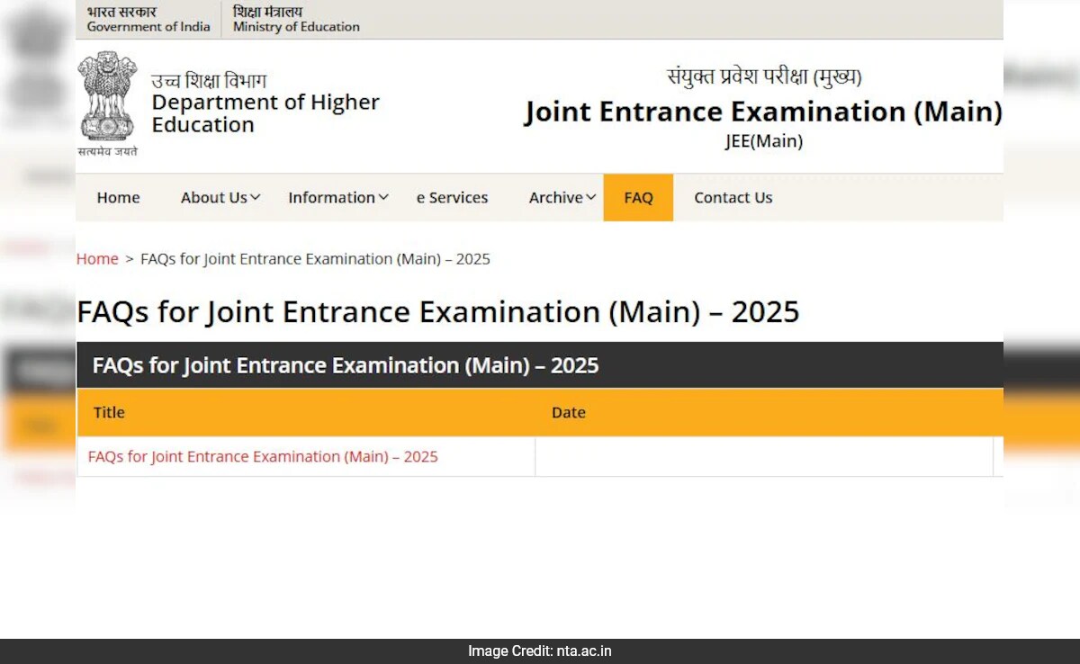This screenshot has height=664, width=1080.
Task: Click the e Services menu item
Action: click(452, 197)
